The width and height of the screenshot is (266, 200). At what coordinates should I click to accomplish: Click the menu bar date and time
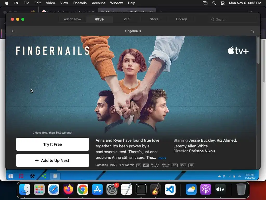pyautogui.click(x=245, y=3)
